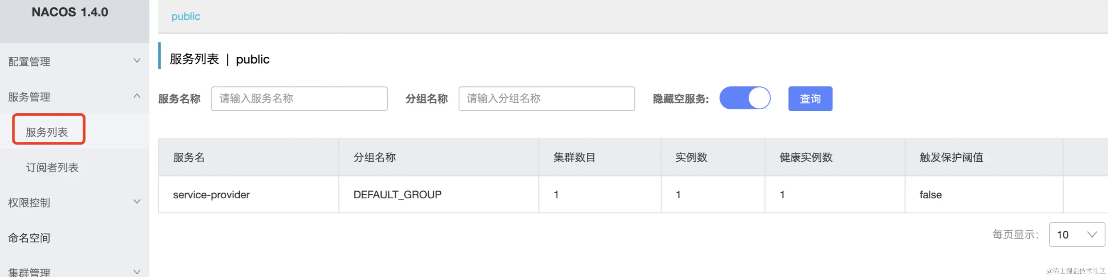Image resolution: width=1108 pixels, height=277 pixels.
Task: Click the DEFAULT_GROUP cell in table
Action: pos(397,195)
